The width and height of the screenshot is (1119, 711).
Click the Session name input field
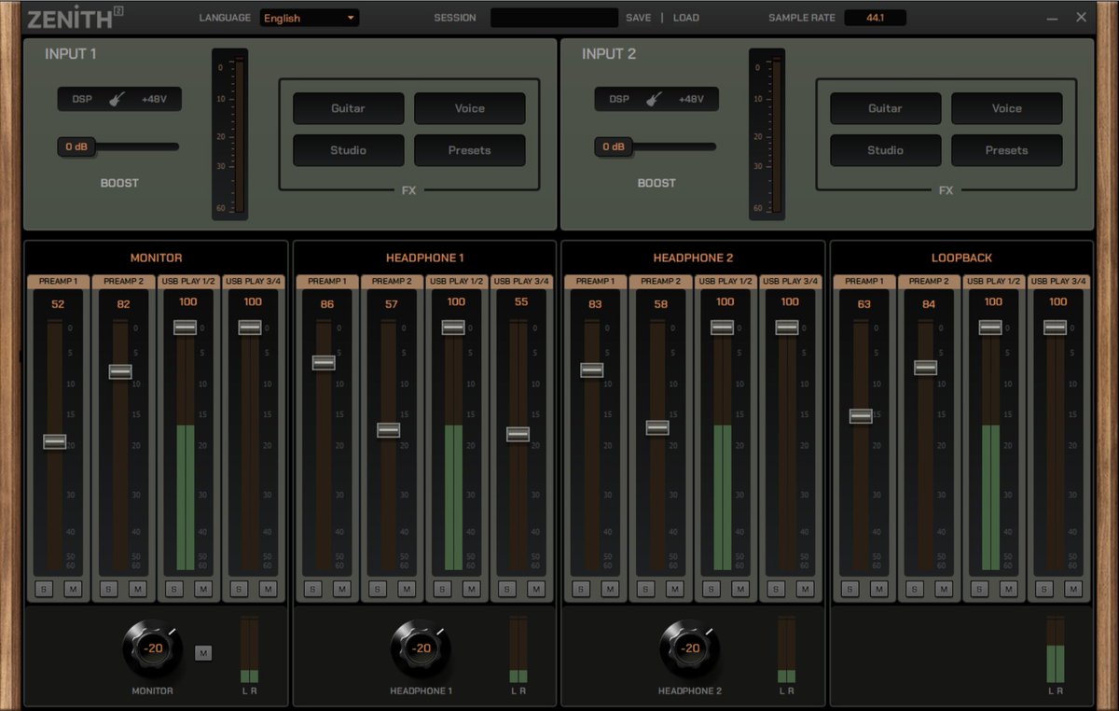pos(554,18)
